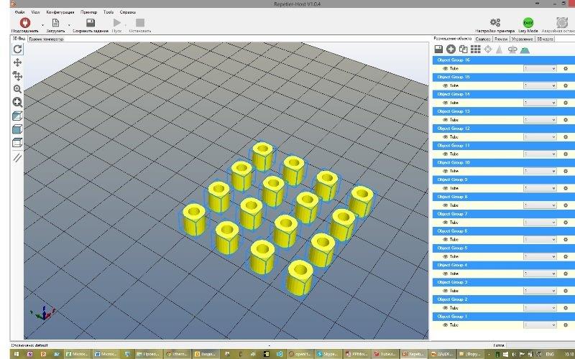
Task: Open extruder dropdown for Object Group 10
Action: click(x=540, y=171)
